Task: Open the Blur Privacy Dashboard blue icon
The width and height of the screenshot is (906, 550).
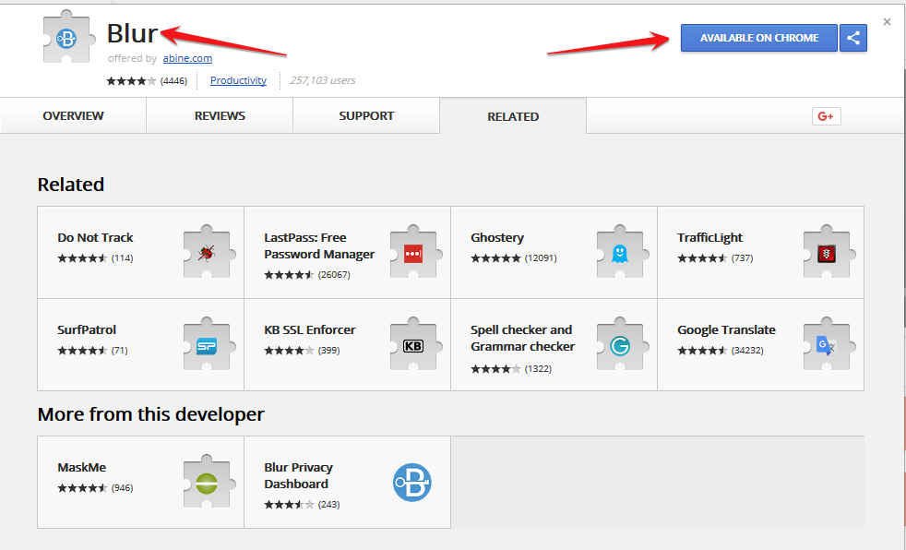Action: coord(412,483)
